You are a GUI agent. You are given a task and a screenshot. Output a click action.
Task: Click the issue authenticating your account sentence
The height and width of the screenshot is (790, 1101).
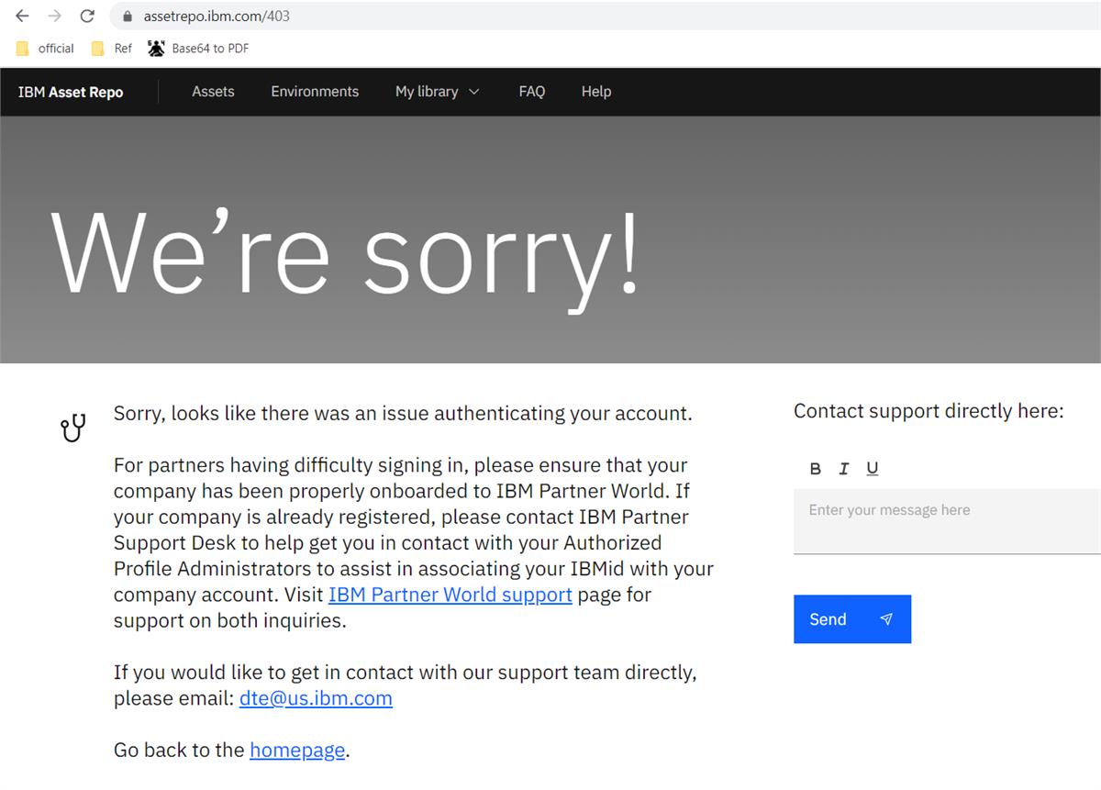403,414
